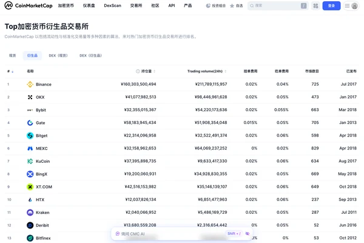Click the Deribit logo icon
This screenshot has height=243, width=364.
coord(30,225)
